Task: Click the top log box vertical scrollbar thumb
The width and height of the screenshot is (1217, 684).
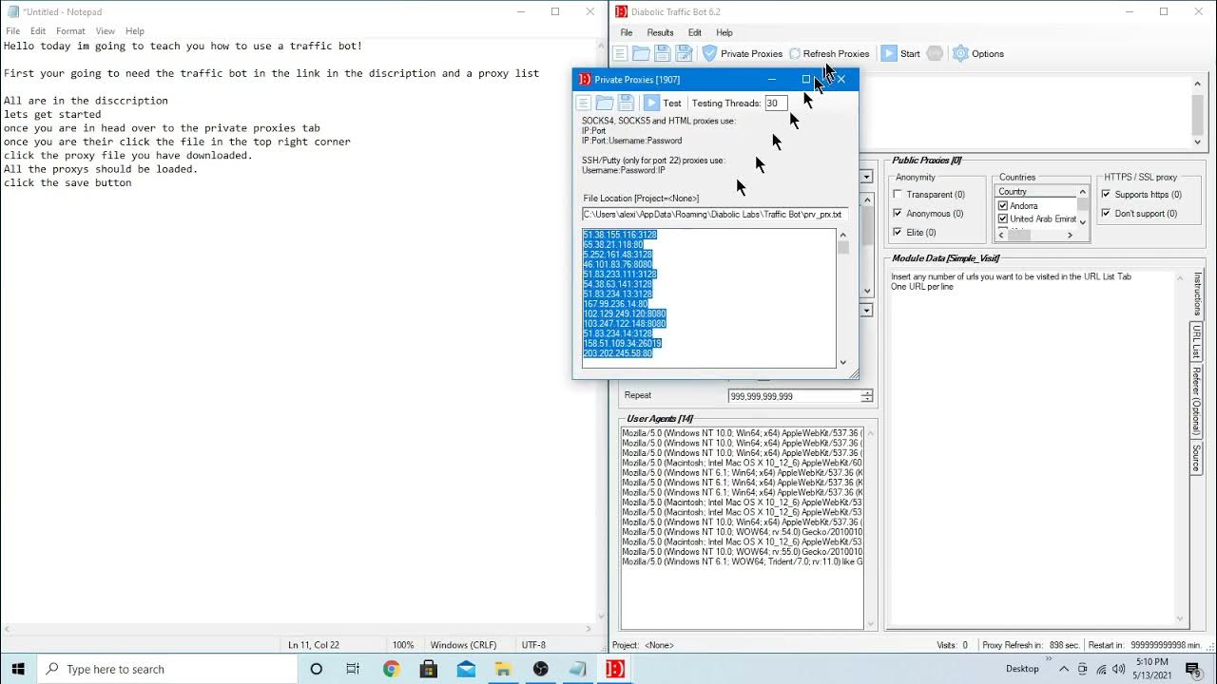Action: 1197,114
